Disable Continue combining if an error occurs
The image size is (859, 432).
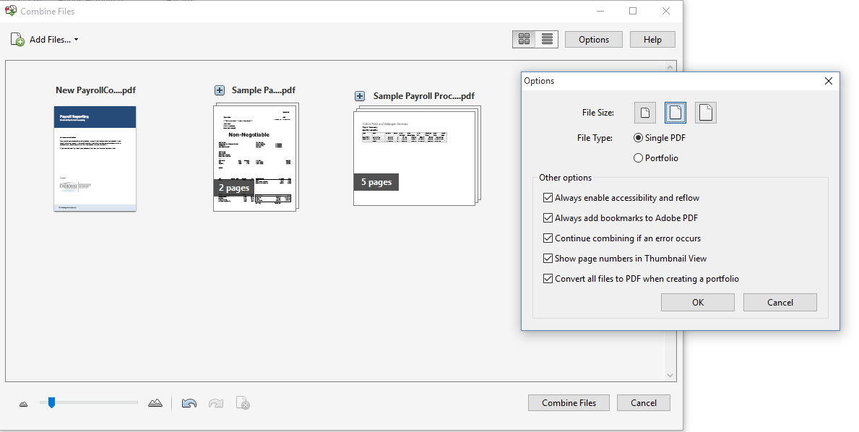[548, 238]
